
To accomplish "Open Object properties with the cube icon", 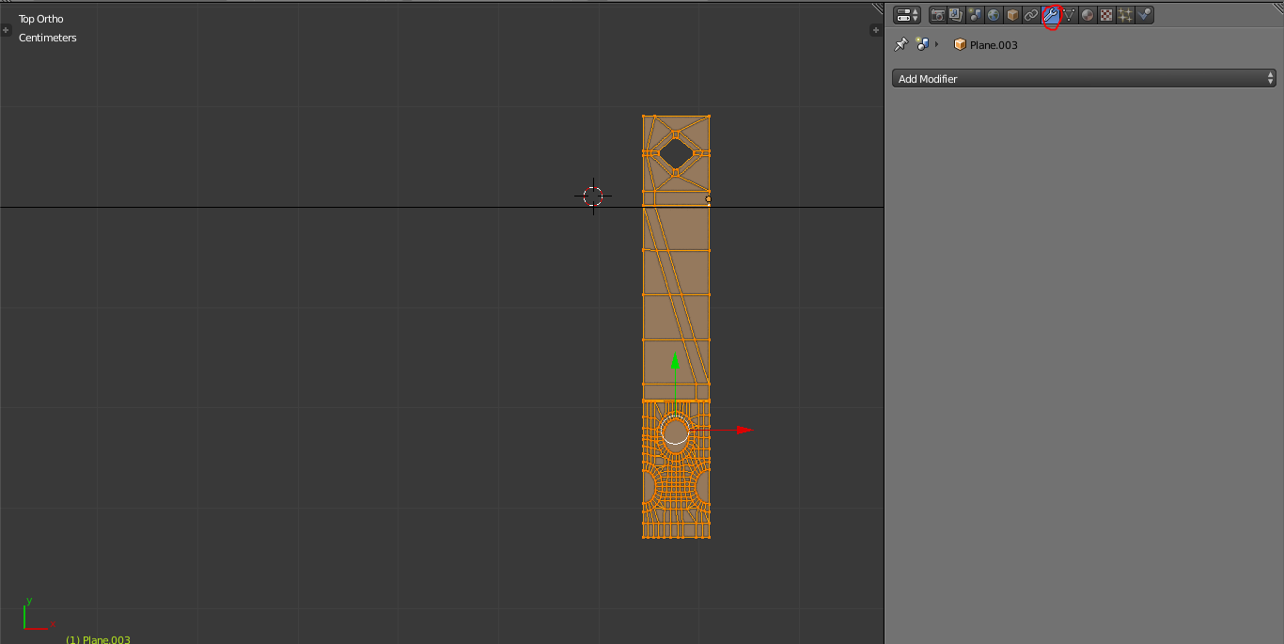I will (1011, 14).
